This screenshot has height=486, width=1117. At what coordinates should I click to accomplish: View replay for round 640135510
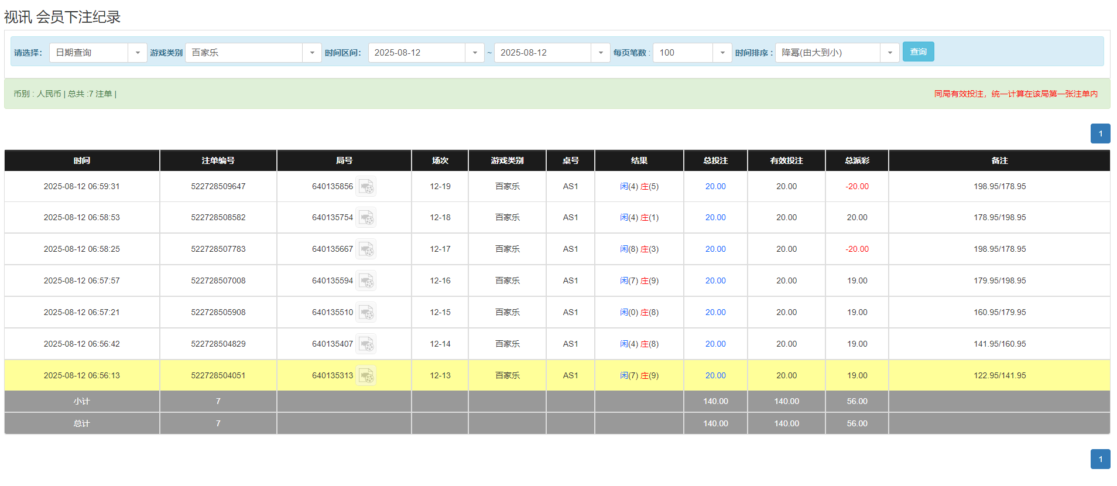point(366,313)
